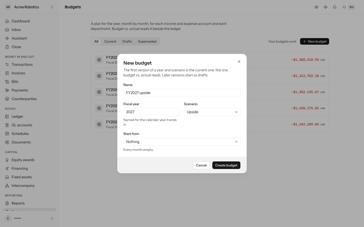Go to Payments in the sidebar
The image size is (364, 227).
pyautogui.click(x=29, y=90)
